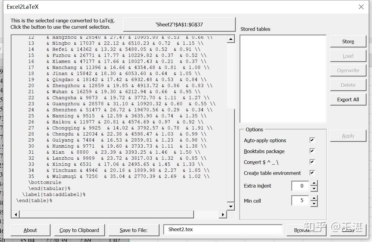372x242 pixels.
Task: Click the horizontal scrollbar left arrow
Action: tap(16, 214)
